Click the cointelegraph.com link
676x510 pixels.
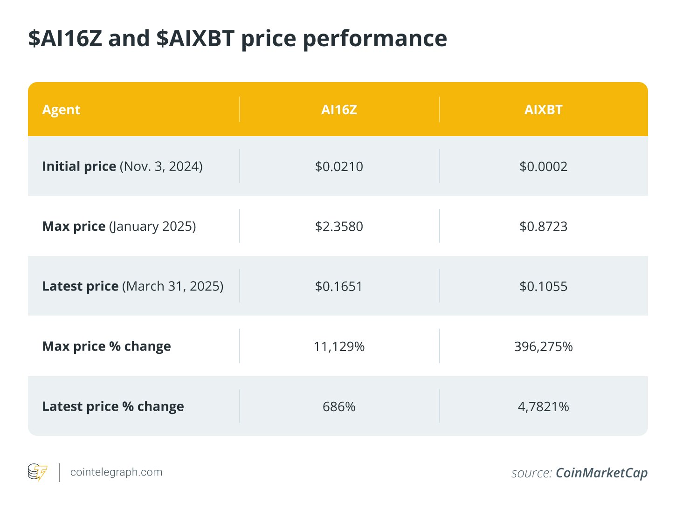coord(116,472)
